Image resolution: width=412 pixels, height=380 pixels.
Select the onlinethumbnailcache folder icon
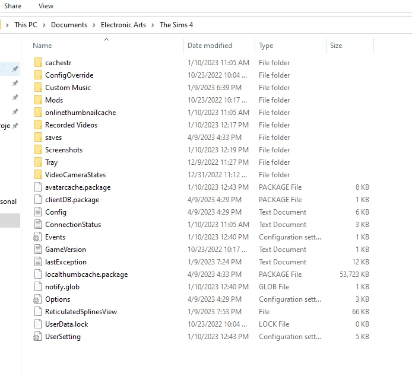[38, 112]
